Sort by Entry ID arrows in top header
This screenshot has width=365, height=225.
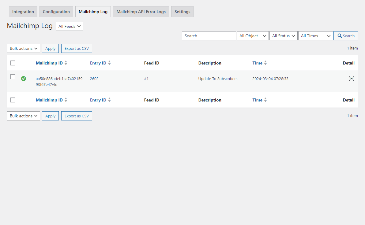(109, 63)
